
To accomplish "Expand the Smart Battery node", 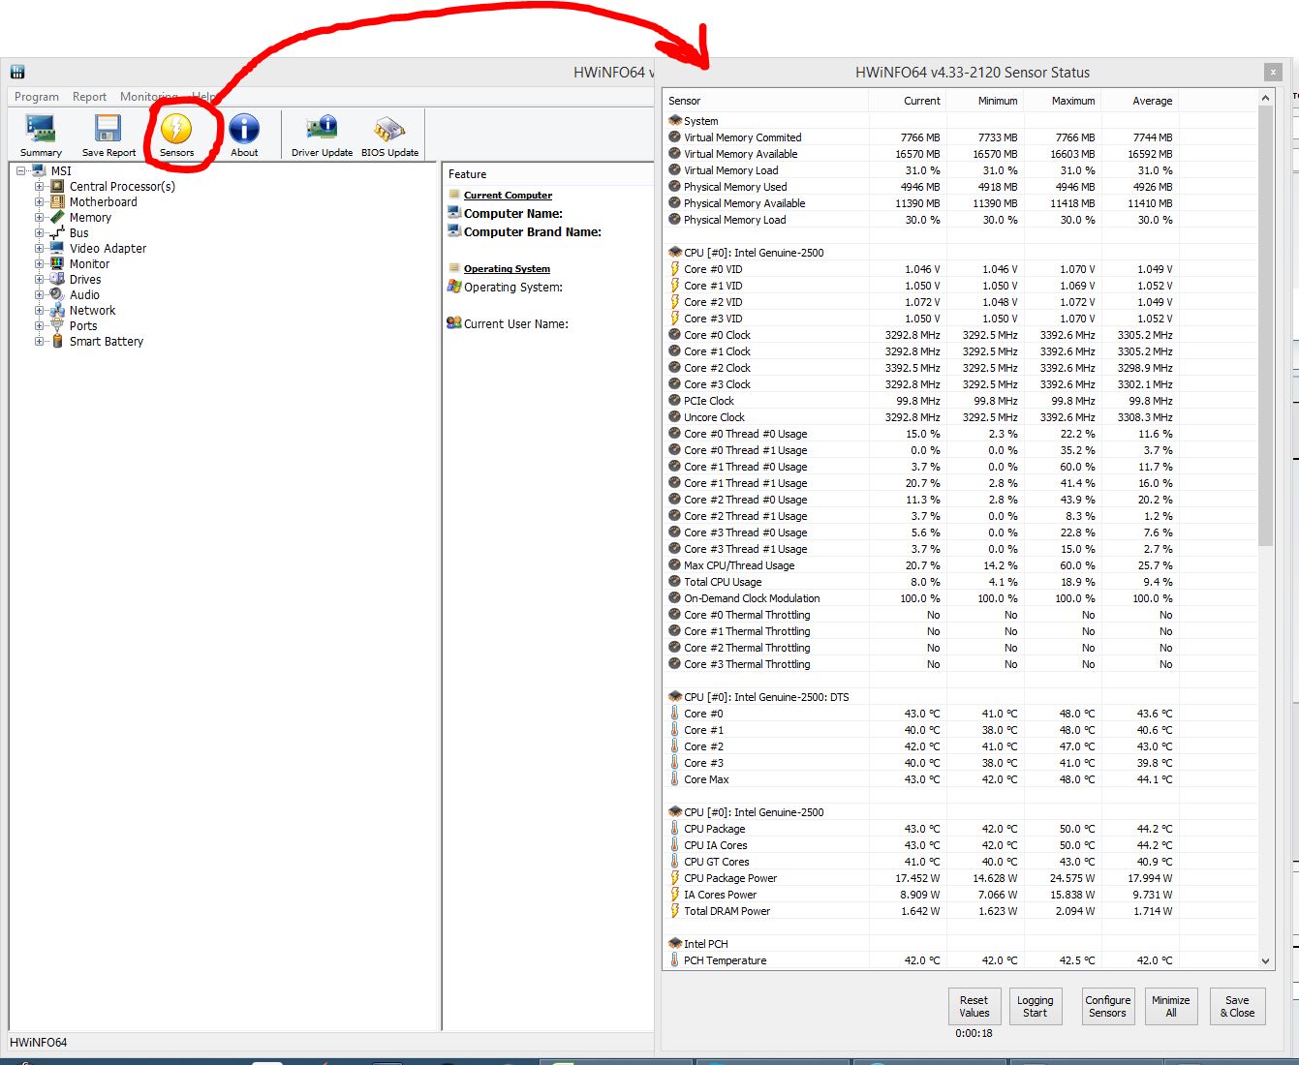I will coord(40,341).
